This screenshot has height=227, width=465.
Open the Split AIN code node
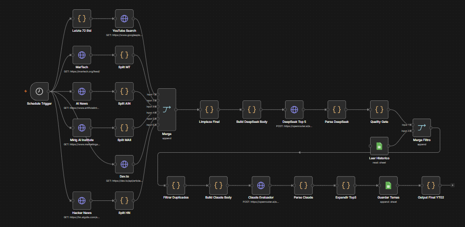(124, 91)
